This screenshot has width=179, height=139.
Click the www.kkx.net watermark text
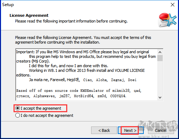tap(154, 137)
